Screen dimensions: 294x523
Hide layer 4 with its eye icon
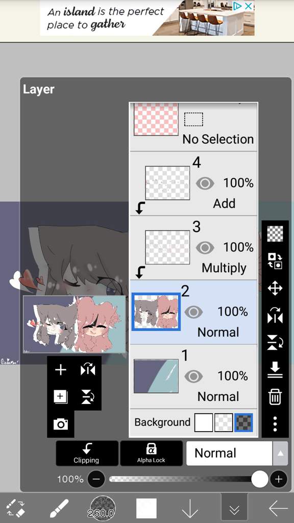tap(205, 183)
